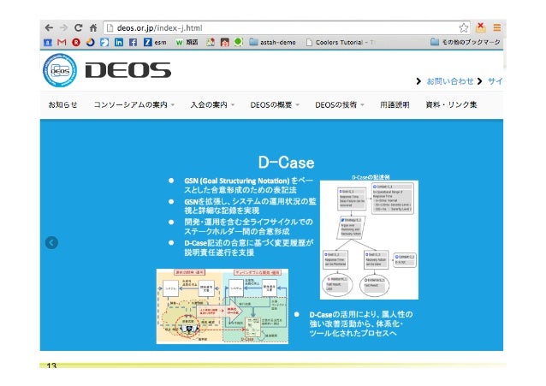
Task: Click the D-Case slide title
Action: pyautogui.click(x=286, y=163)
